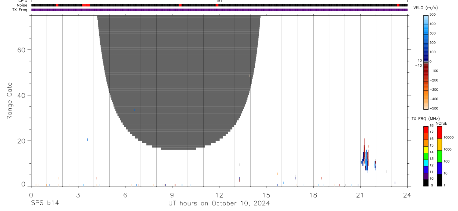Click "UT hours on October 10, 2024" title
Screen dimensions: 458x211
219,203
